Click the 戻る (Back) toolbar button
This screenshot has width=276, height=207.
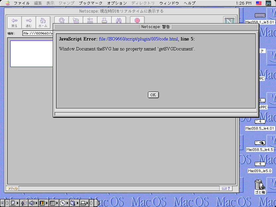[15, 23]
